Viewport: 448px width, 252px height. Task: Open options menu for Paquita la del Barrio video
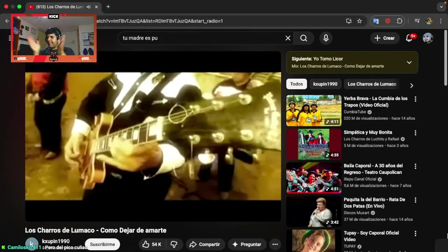415,200
